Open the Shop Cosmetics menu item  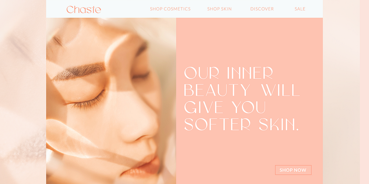(x=170, y=9)
